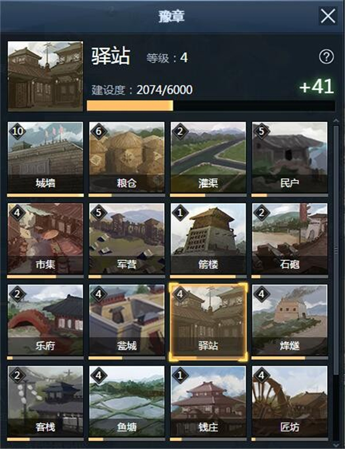Open the 民户 households building tile
Image resolution: width=345 pixels, height=449 pixels.
[x=290, y=158]
